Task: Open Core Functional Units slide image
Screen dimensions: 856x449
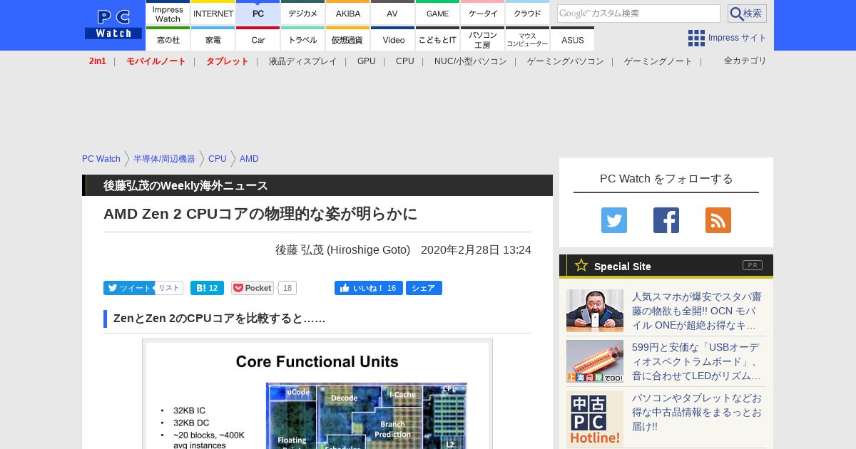Action: (x=317, y=394)
